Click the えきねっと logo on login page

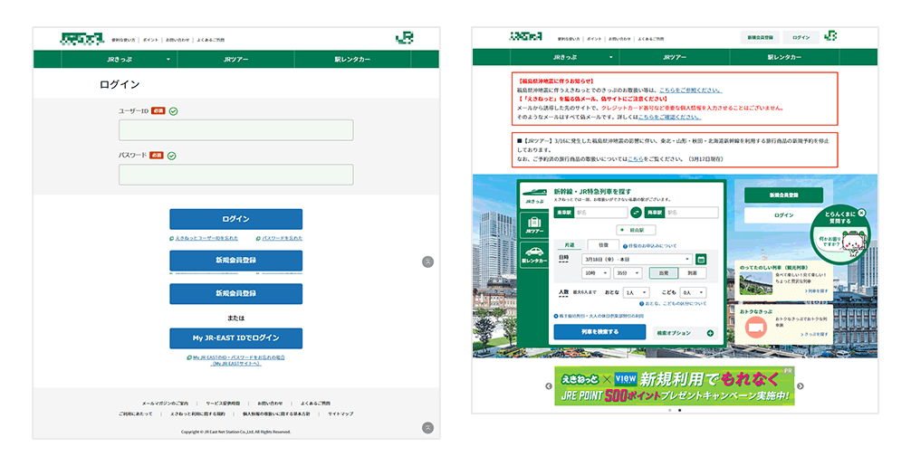coord(82,39)
